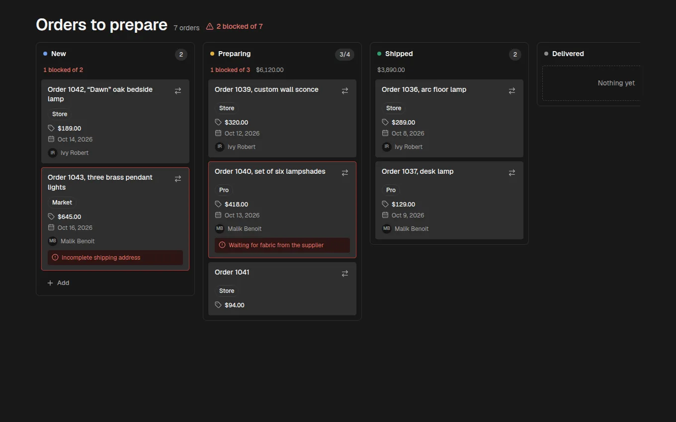
Task: Click move arrows on Order 1039 card
Action: pos(345,91)
